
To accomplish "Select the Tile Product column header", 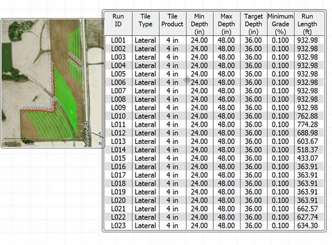I will [172, 24].
